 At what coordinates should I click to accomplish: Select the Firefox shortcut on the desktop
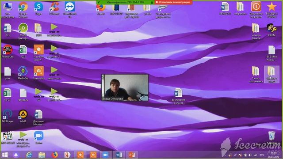click(101, 9)
